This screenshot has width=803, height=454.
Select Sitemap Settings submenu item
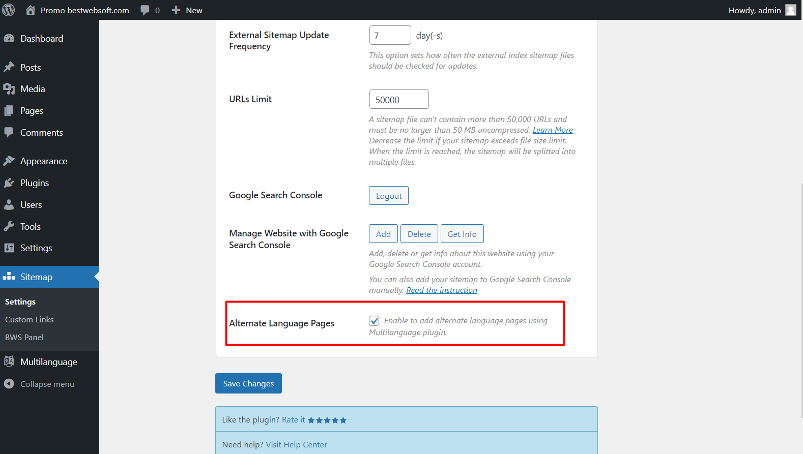(20, 302)
